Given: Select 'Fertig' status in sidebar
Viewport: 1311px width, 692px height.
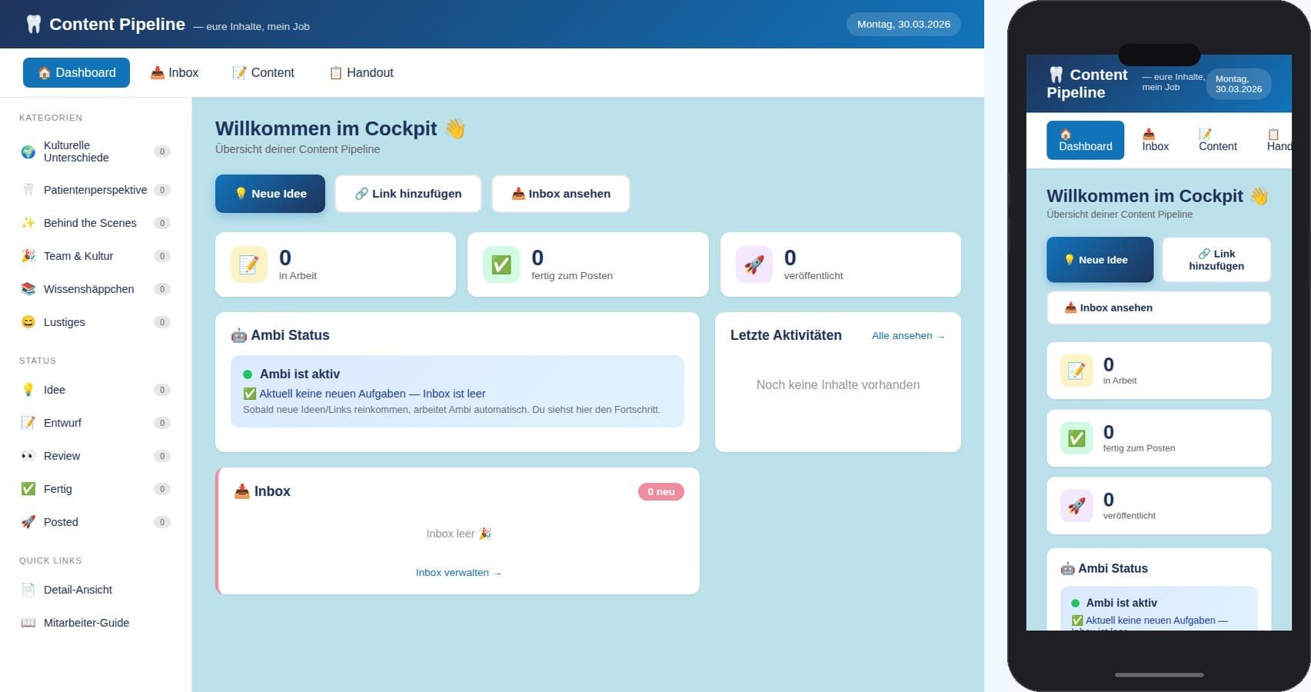Looking at the screenshot, I should click(95, 489).
